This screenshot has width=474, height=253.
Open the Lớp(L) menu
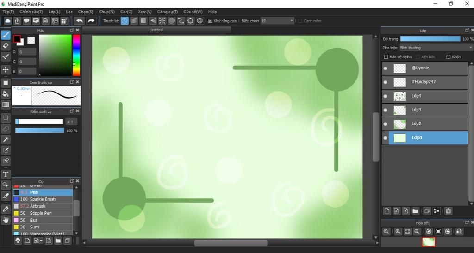pos(55,12)
